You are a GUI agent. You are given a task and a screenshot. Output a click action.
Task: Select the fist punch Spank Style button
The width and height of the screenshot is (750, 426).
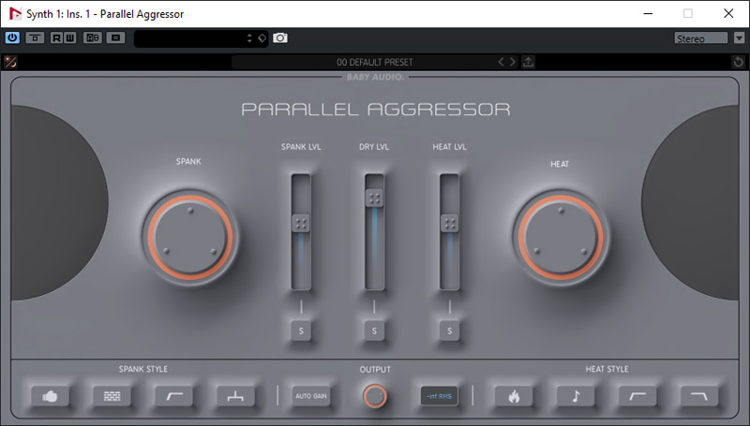(x=49, y=396)
